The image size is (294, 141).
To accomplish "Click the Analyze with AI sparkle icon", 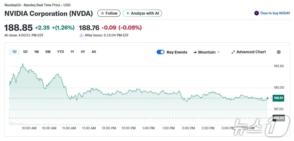I will [127, 13].
